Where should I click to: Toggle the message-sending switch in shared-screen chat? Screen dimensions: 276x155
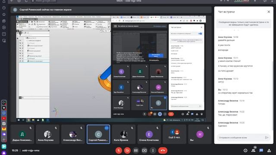[200, 34]
